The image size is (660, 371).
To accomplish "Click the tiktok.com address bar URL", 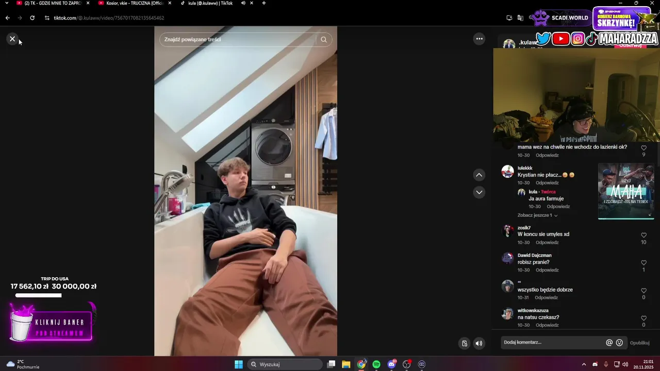I will click(109, 18).
